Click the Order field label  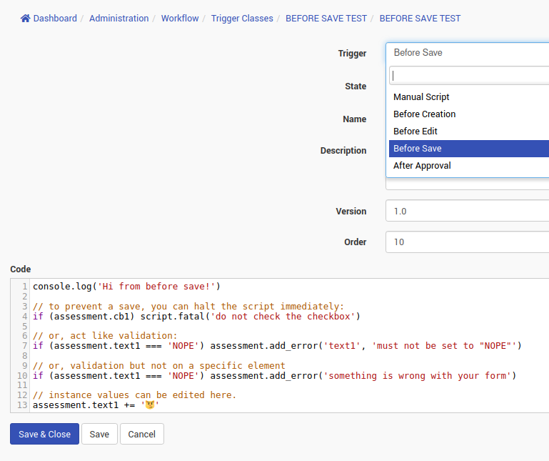[x=355, y=242]
